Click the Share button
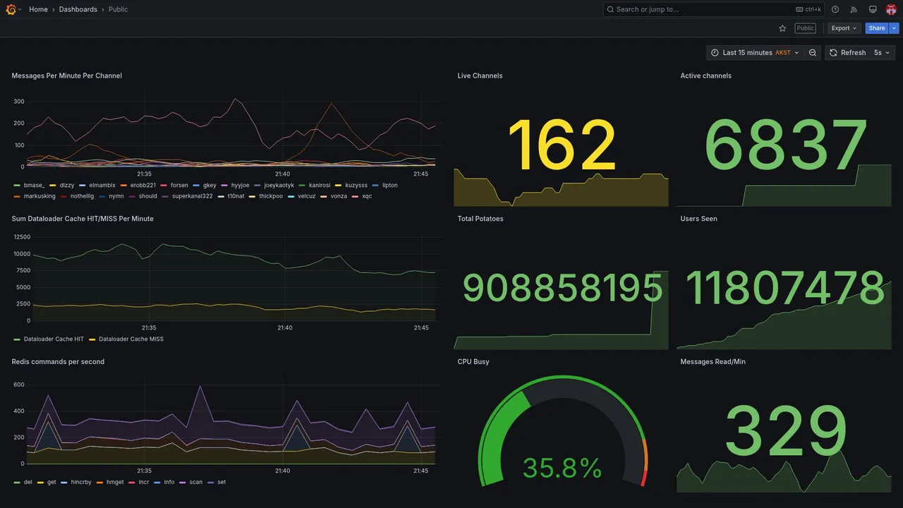The image size is (903, 508). [x=877, y=28]
